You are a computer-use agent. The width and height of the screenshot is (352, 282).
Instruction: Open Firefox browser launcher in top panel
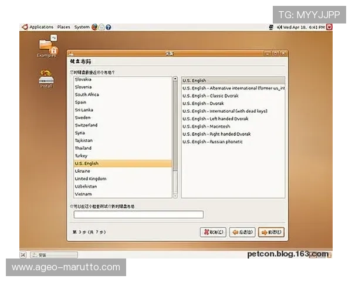pyautogui.click(x=94, y=27)
